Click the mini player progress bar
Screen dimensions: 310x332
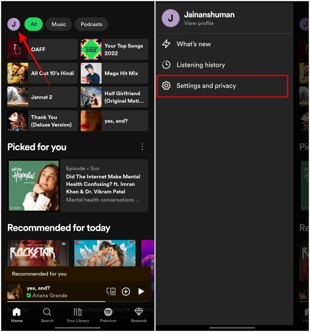[78, 301]
